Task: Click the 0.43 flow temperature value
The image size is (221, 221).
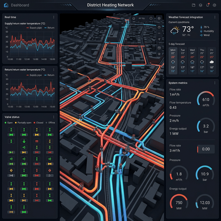Action: point(173,107)
